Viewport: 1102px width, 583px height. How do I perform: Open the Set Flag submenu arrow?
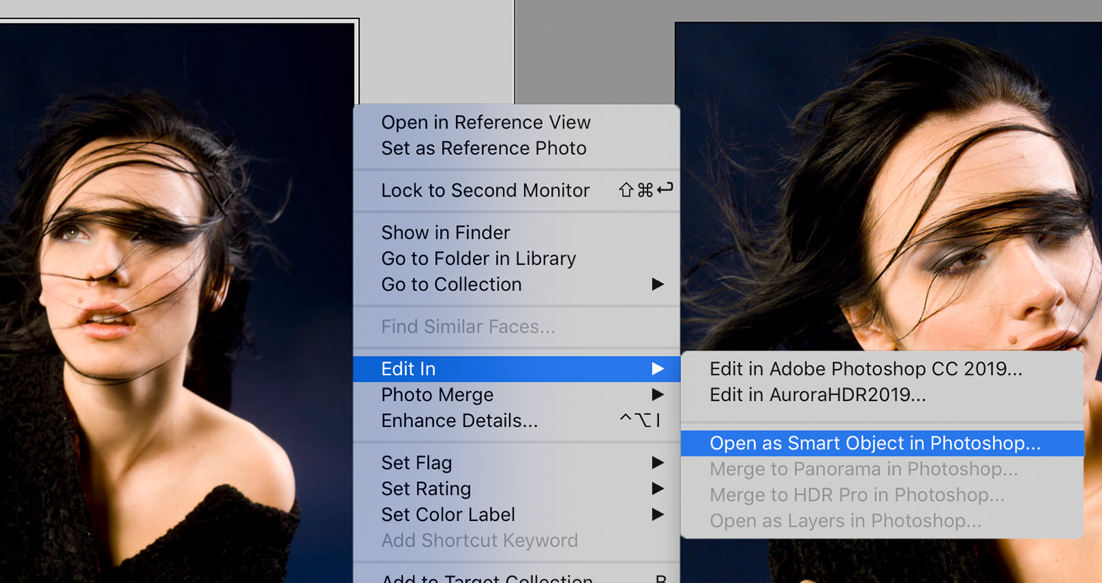[x=658, y=463]
